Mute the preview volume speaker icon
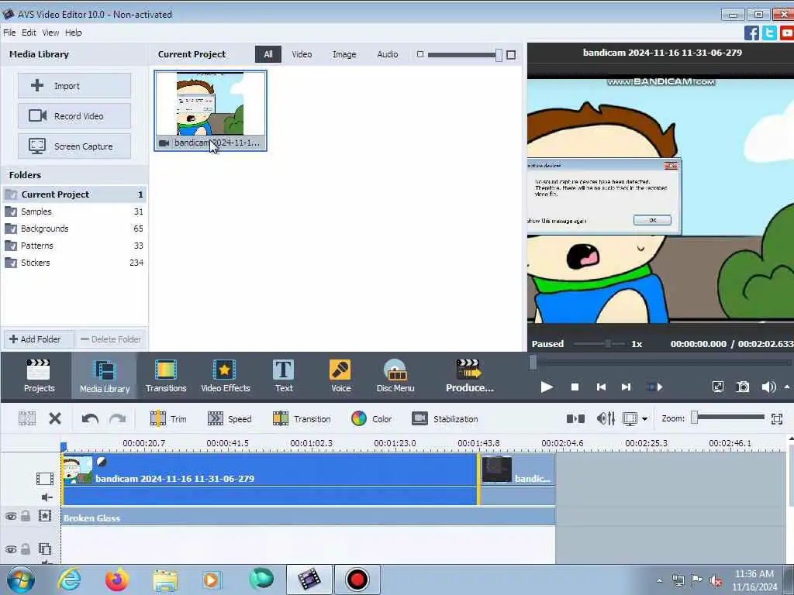The height and width of the screenshot is (595, 794). coord(768,387)
